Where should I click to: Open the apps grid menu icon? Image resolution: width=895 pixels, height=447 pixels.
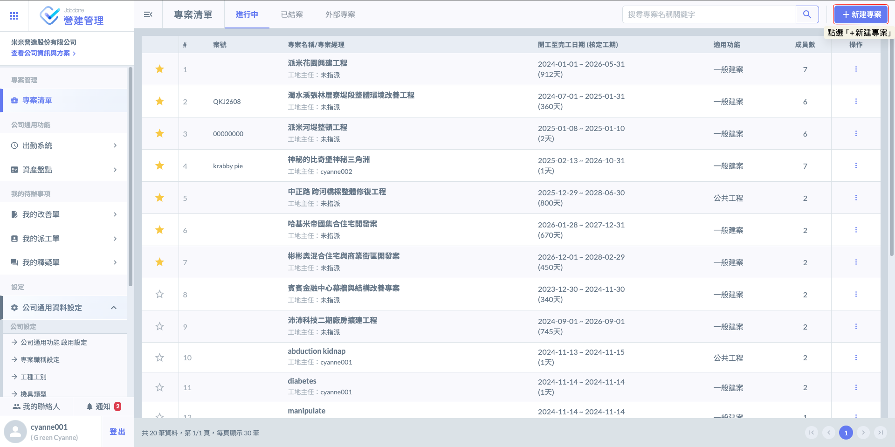[14, 16]
